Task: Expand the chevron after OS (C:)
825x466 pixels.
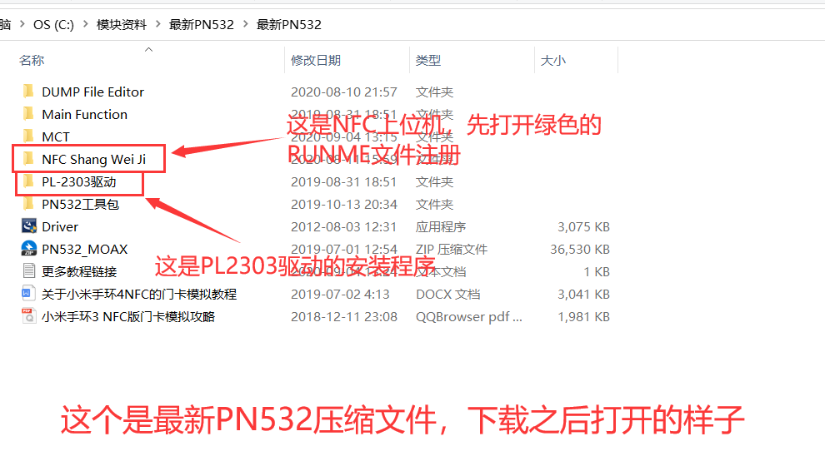Action: 85,24
